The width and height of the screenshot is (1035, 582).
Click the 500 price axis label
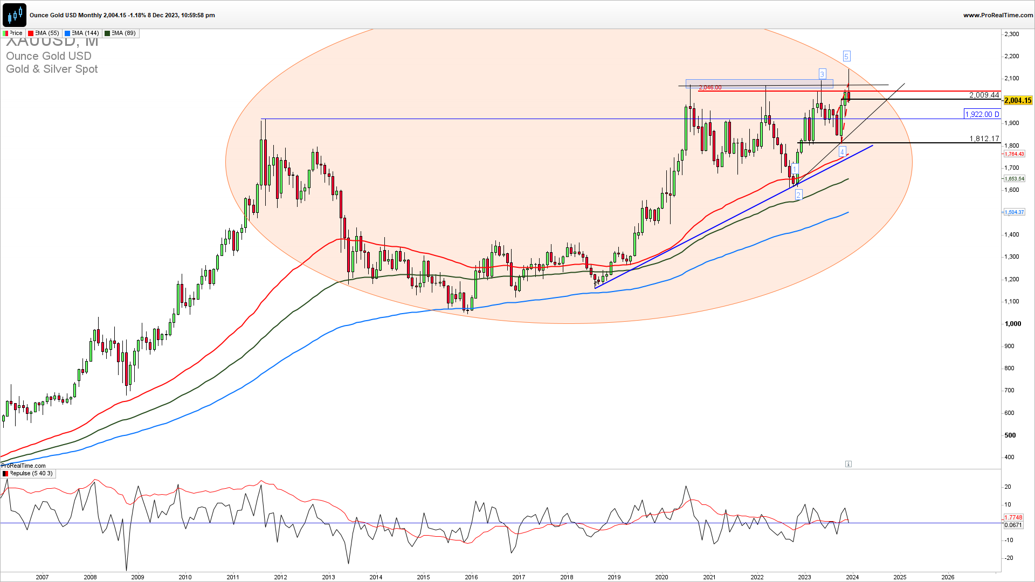(1010, 435)
